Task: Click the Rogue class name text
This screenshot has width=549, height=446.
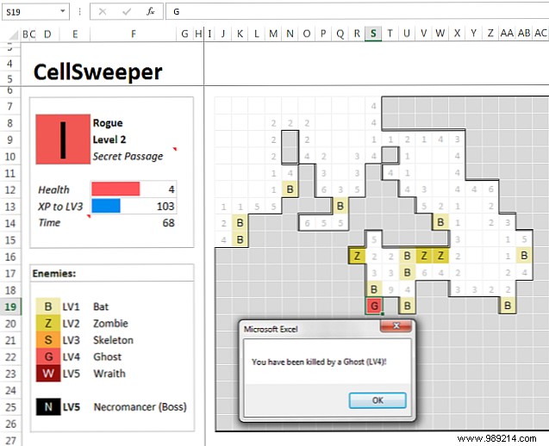Action: pyautogui.click(x=108, y=123)
